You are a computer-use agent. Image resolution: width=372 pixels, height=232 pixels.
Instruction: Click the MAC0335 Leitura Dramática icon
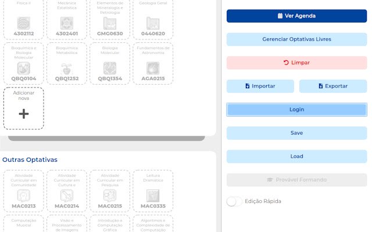coord(153,195)
